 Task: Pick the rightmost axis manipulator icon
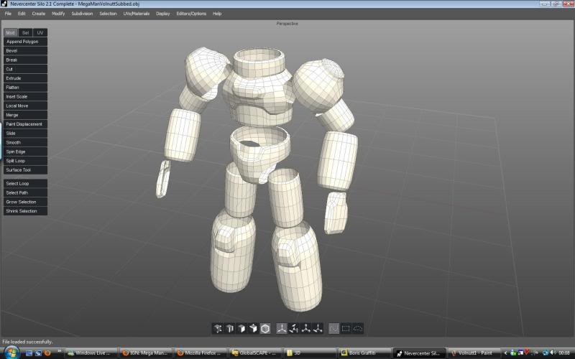[x=318, y=328]
